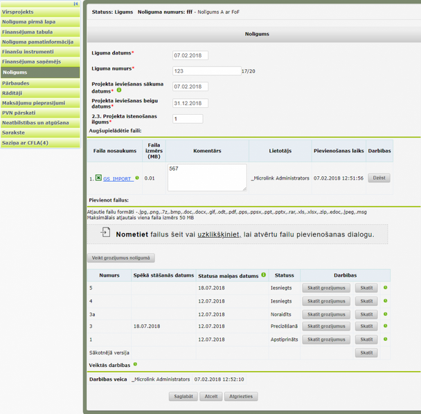Image resolution: width=421 pixels, height=414 pixels.
Task: Click info icon next to sākuma datums
Action: [x=119, y=90]
